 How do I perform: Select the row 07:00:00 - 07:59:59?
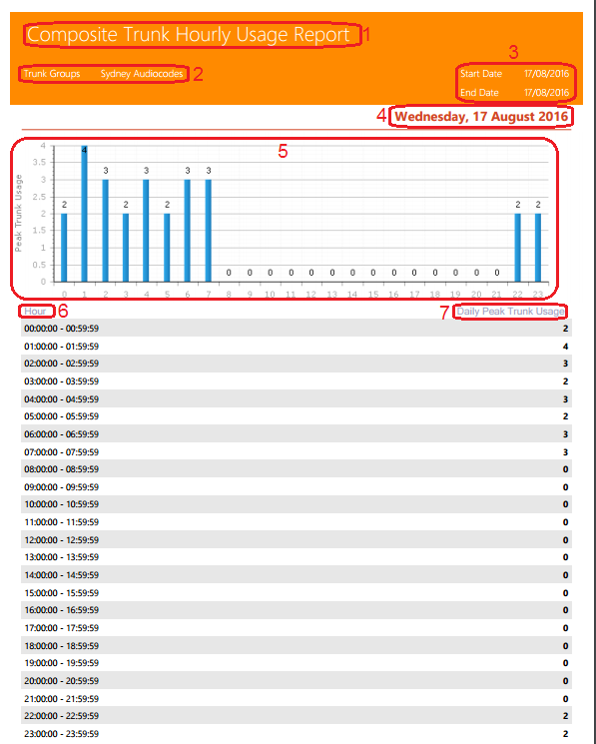[297, 451]
